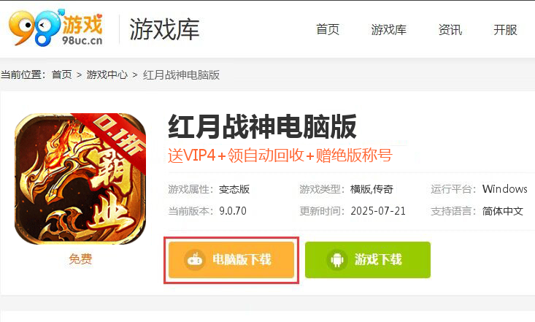Click the 变态版 game attribute value
The height and width of the screenshot is (322, 535).
pos(234,189)
